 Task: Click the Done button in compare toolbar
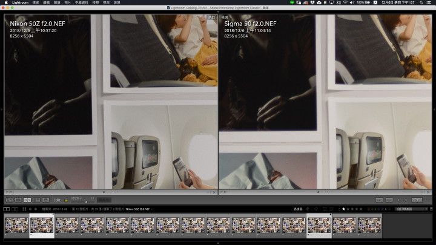(x=417, y=200)
